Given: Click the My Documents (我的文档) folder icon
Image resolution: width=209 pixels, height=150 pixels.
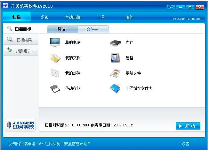Looking at the screenshot, I should click(x=55, y=58).
